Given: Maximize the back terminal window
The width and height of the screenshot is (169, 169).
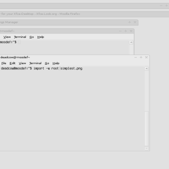Looking at the screenshot, I should 125,31.
